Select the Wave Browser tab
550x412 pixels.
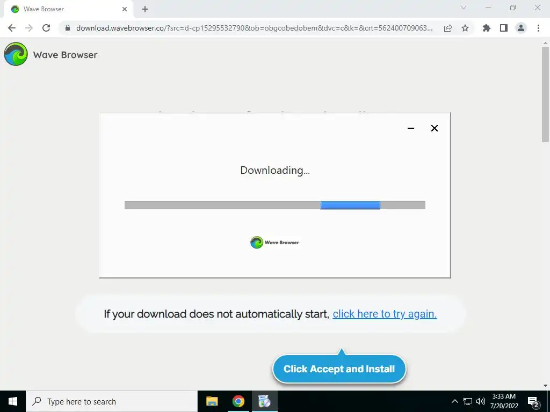click(x=68, y=9)
